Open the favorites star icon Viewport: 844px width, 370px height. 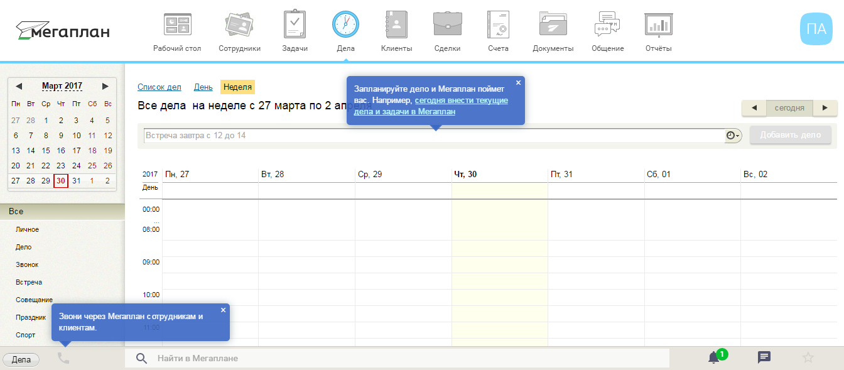(808, 357)
